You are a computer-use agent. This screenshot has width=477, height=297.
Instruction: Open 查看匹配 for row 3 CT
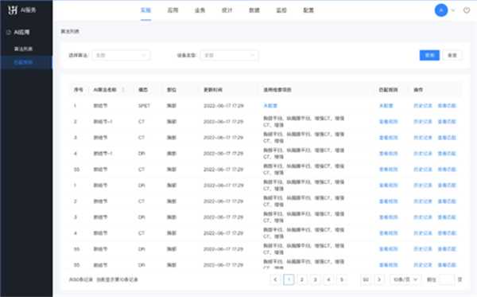pyautogui.click(x=447, y=138)
